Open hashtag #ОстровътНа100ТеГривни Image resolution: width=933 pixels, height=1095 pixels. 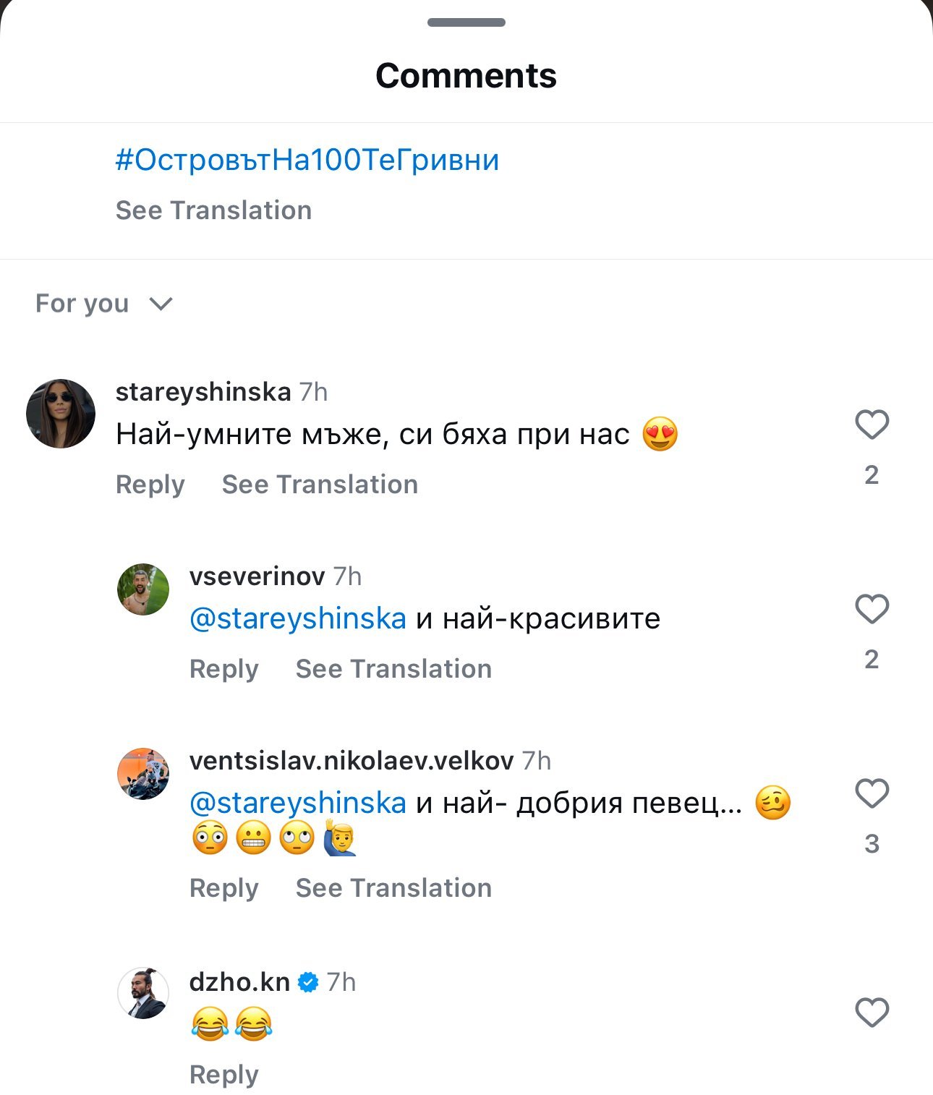click(307, 160)
